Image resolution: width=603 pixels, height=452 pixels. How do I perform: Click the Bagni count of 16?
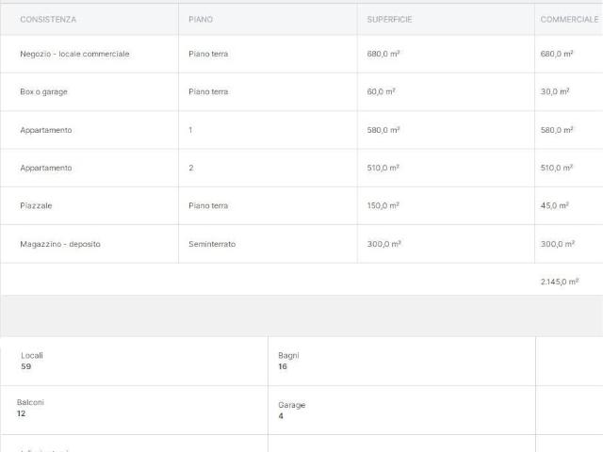pos(283,366)
